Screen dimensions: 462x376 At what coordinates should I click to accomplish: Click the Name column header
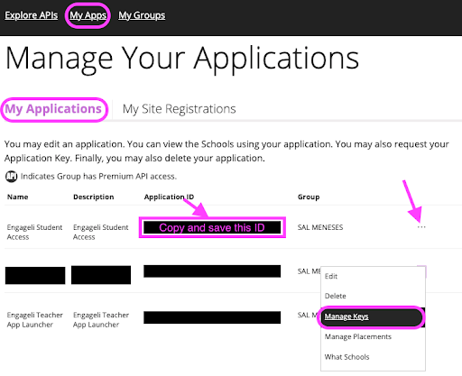(18, 197)
